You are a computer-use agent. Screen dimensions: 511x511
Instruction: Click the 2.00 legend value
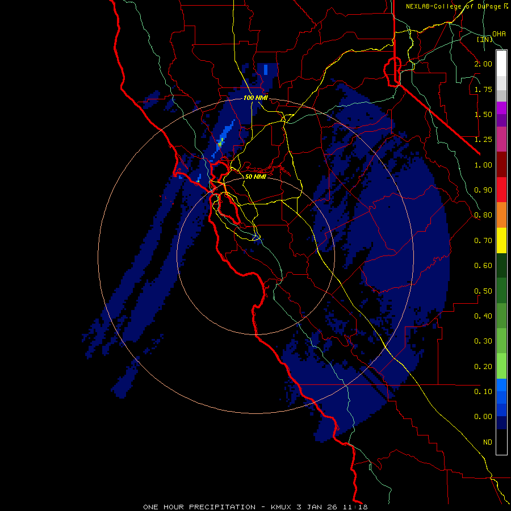coord(483,64)
